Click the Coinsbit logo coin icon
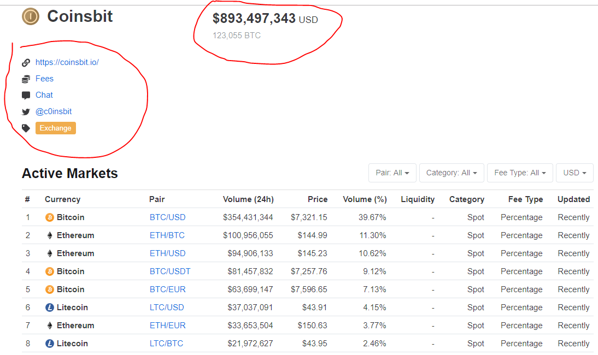 (31, 16)
